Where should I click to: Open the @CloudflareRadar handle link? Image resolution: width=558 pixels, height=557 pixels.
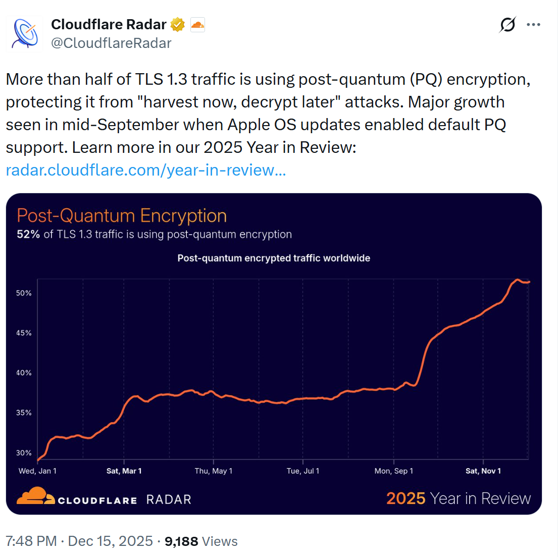(111, 43)
